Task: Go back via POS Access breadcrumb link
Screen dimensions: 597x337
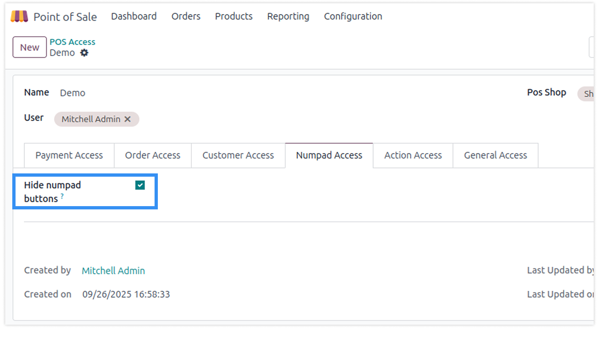Action: [72, 42]
